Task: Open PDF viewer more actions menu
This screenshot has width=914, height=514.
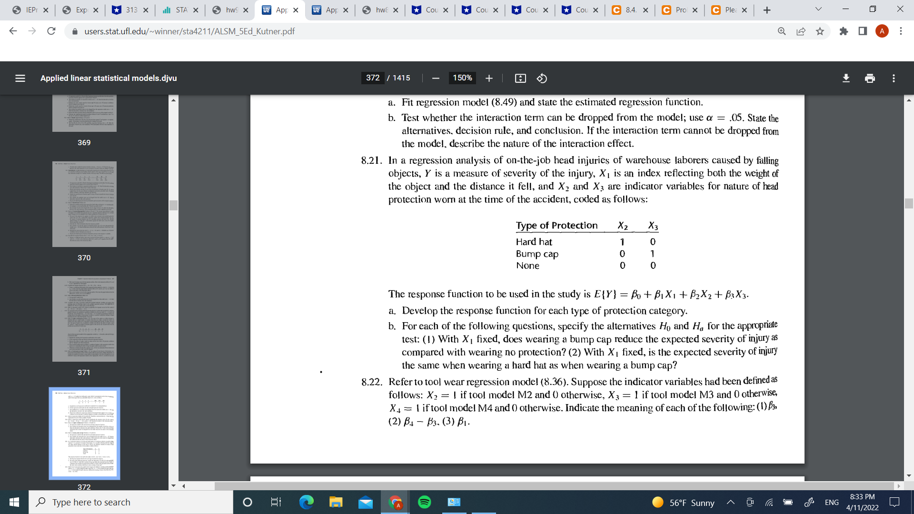Action: (x=894, y=78)
